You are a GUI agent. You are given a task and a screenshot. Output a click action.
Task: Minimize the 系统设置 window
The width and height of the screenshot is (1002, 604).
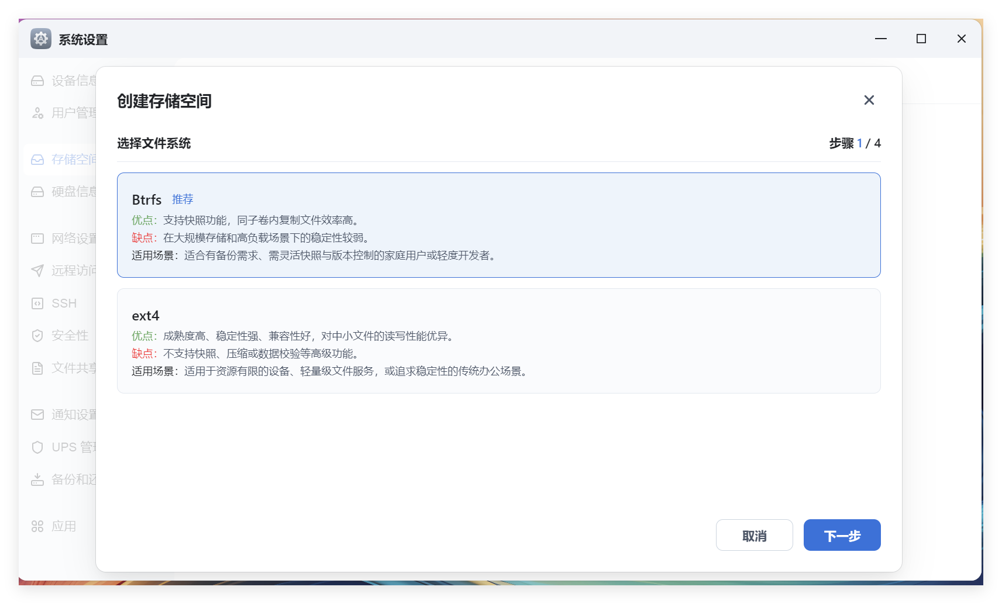coord(881,39)
